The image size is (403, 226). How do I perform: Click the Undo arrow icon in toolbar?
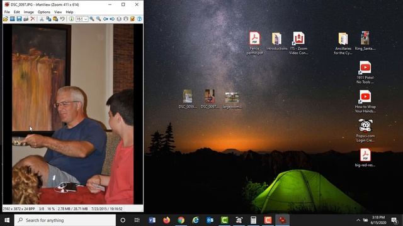(x=62, y=19)
